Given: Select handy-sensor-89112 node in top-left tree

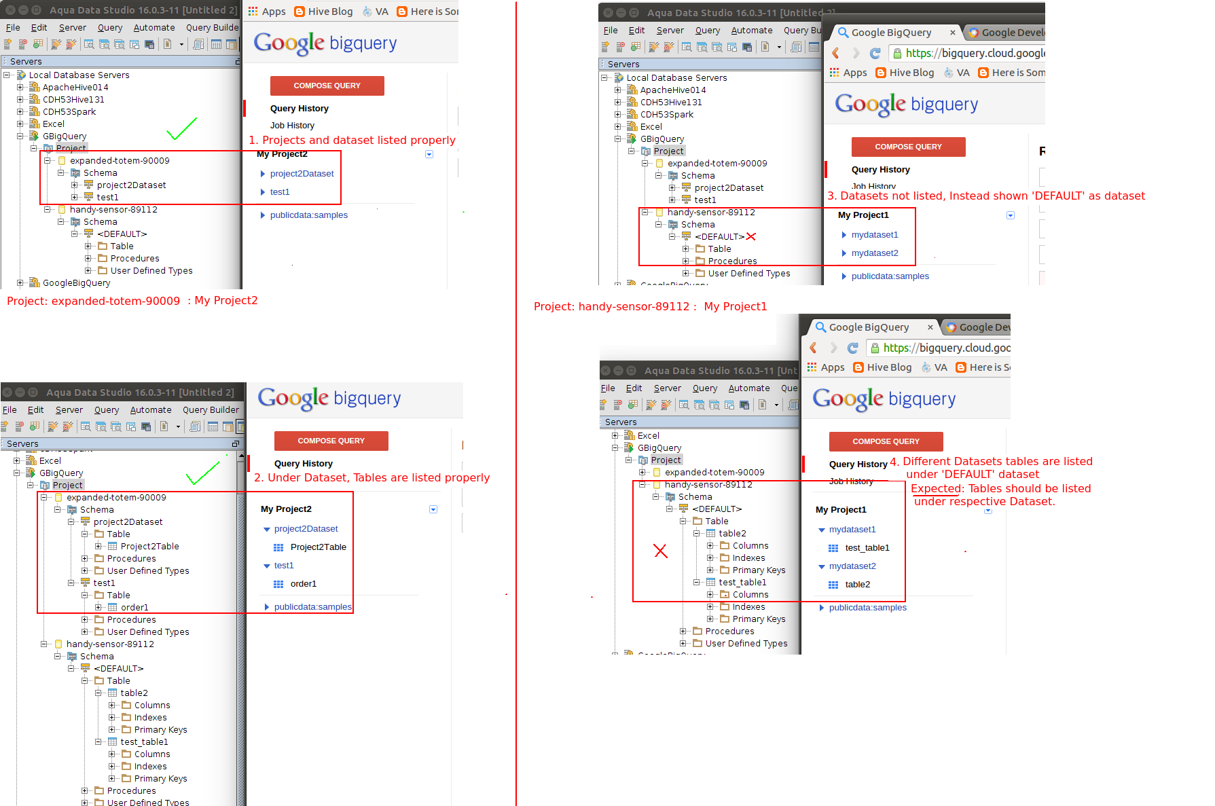Looking at the screenshot, I should click(113, 209).
